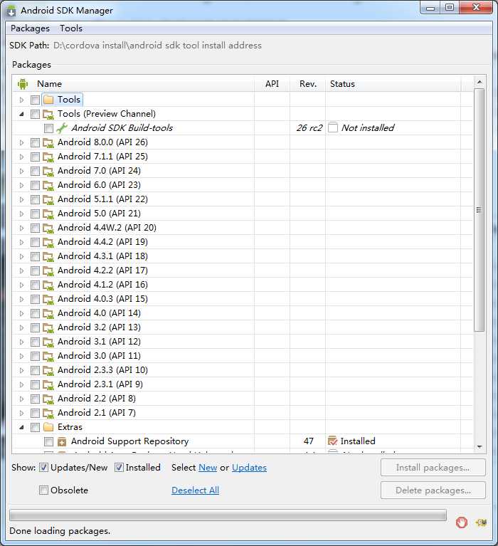The height and width of the screenshot is (546, 498).
Task: Click the Tools (Preview Channel) package folder icon
Action: click(48, 114)
